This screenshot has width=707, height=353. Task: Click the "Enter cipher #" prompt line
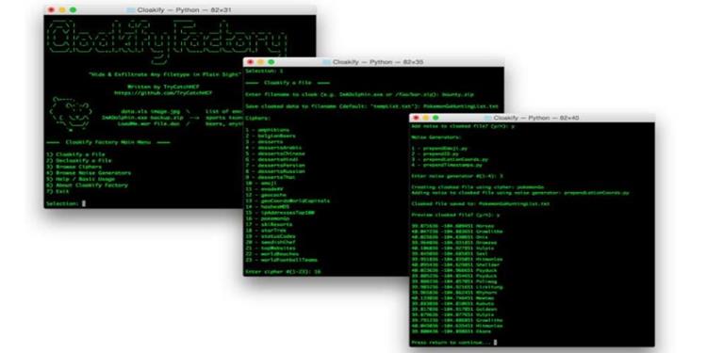coord(283,271)
